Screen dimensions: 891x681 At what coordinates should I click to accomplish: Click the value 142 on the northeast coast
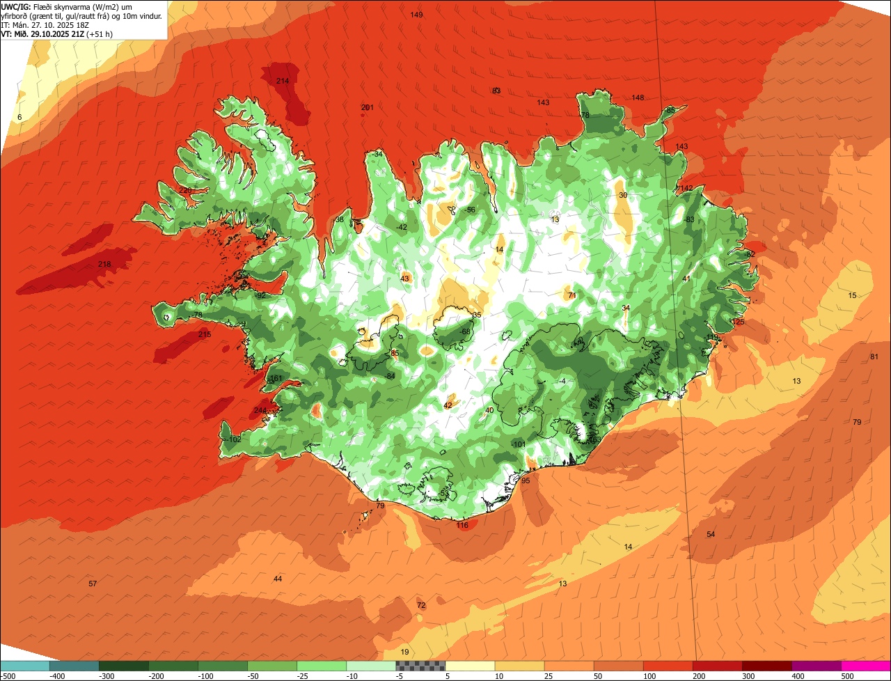[686, 189]
